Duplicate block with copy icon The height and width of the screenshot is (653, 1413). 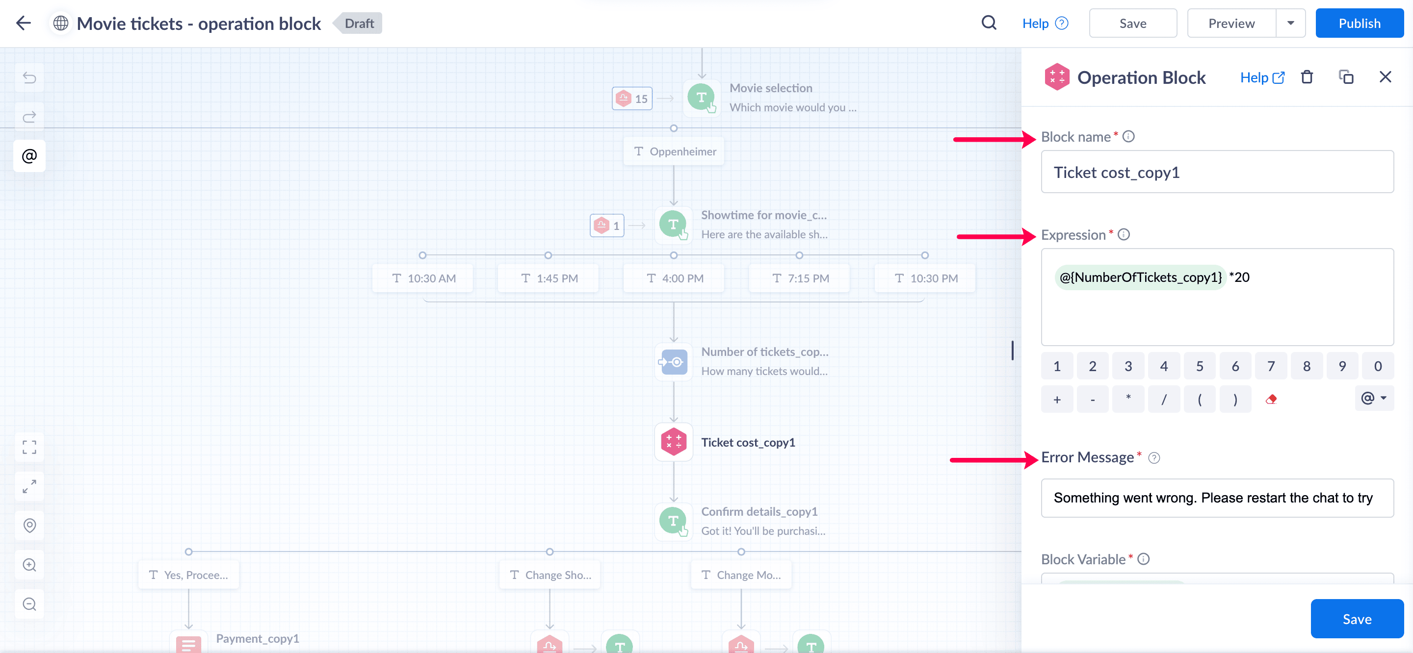(1345, 77)
